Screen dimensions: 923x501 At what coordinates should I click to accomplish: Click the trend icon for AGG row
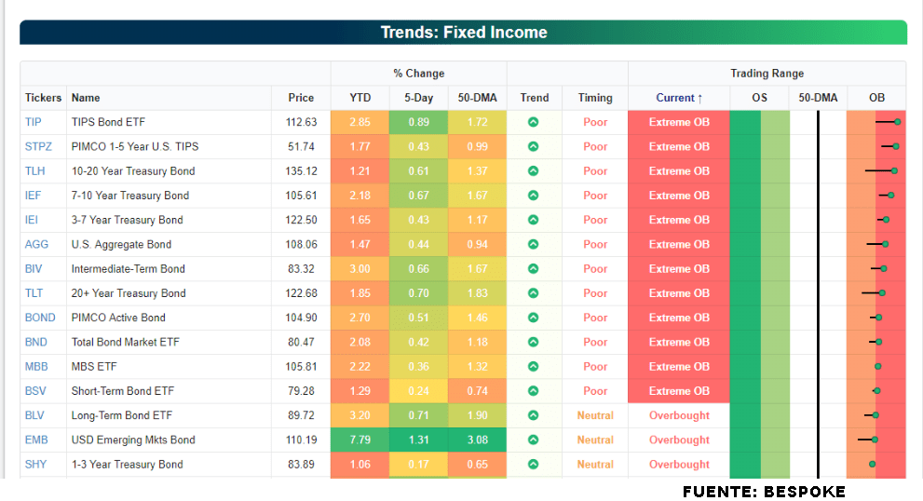(534, 244)
